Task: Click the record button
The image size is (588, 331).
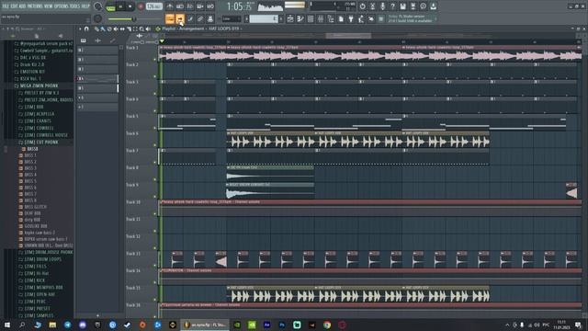Action: [x=141, y=6]
